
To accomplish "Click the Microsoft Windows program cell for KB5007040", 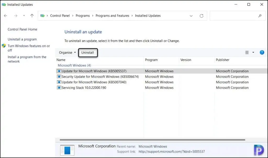I will coord(159,82).
